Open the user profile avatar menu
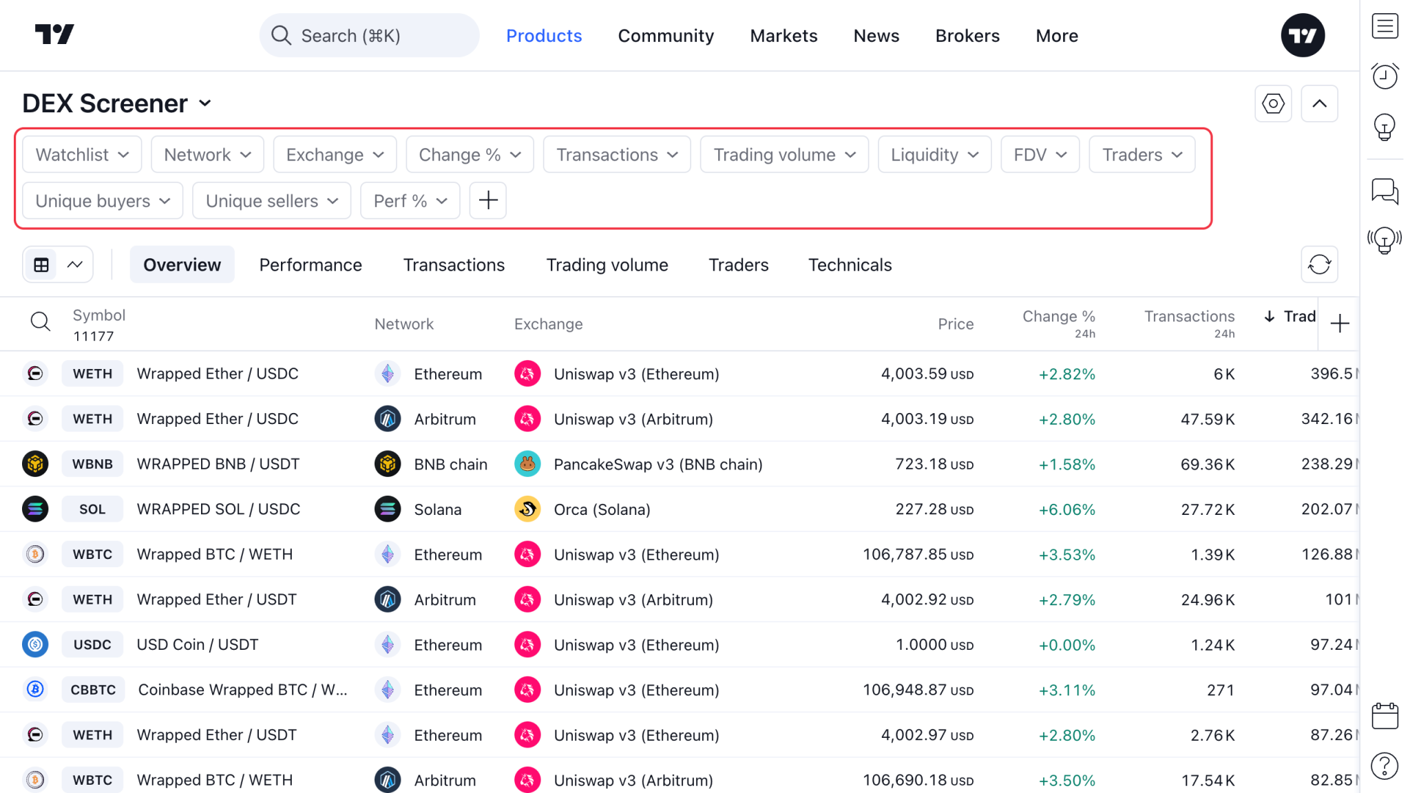1410x793 pixels. pos(1303,35)
